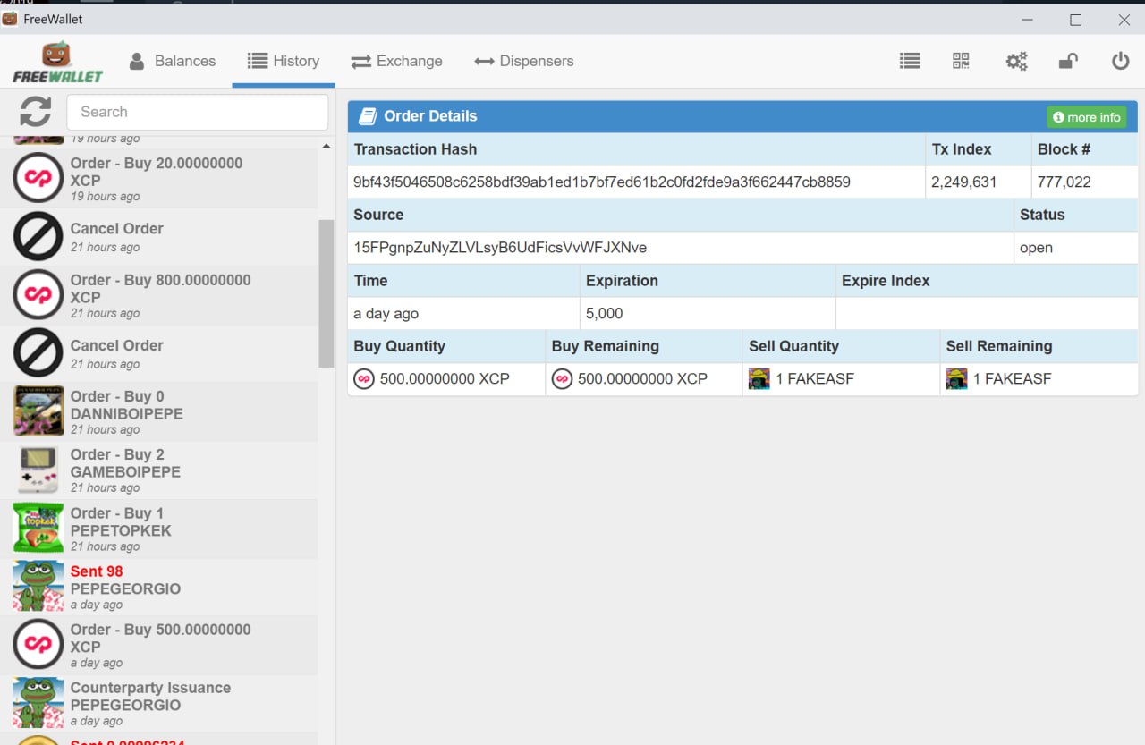Select Order Buy 500.00000000 XCP entry

[x=158, y=645]
